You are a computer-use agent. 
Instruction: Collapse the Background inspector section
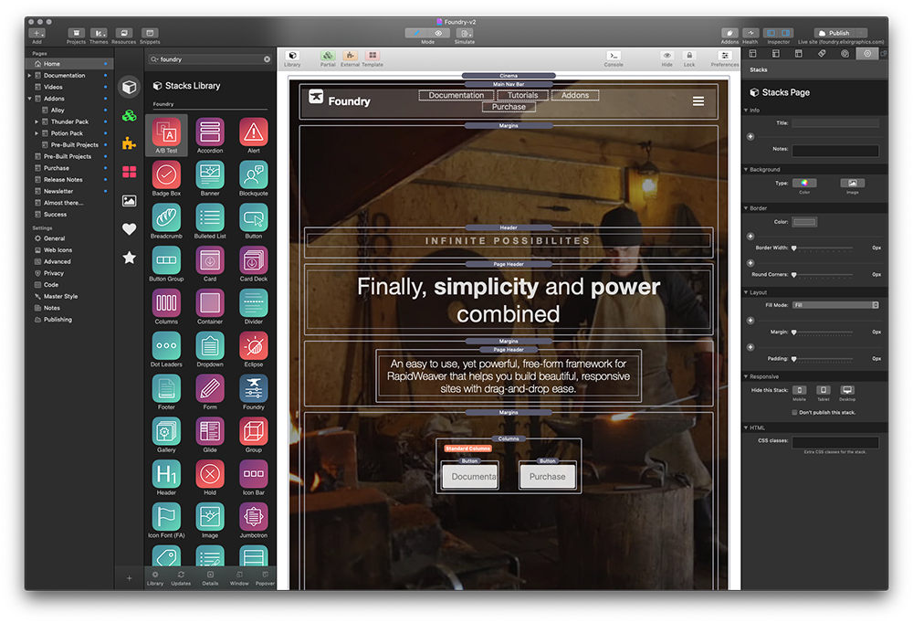coord(746,170)
